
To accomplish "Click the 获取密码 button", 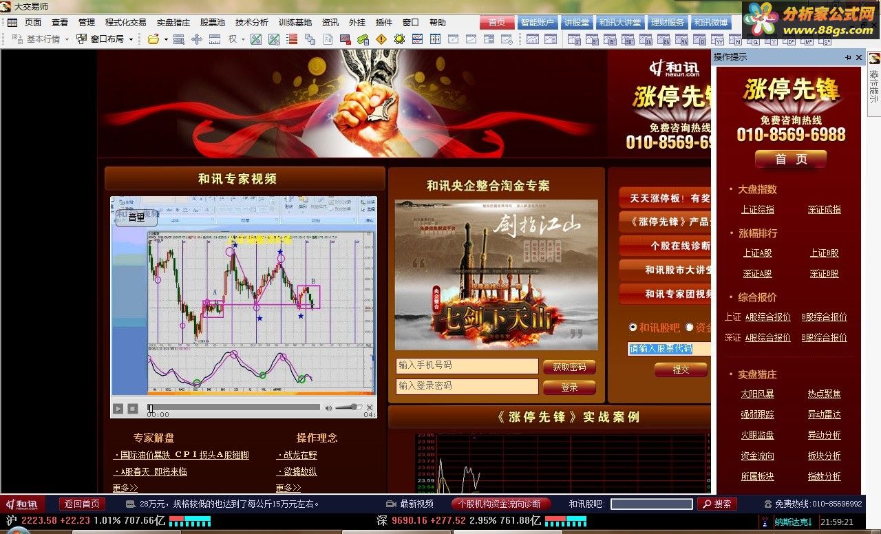I will 569,367.
